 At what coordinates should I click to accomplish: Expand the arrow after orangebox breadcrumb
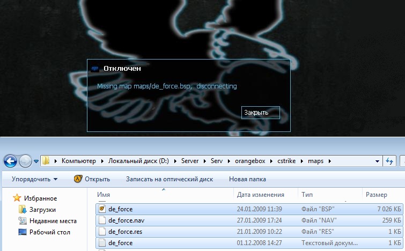point(271,161)
